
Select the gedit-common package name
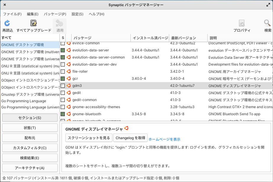(84, 100)
